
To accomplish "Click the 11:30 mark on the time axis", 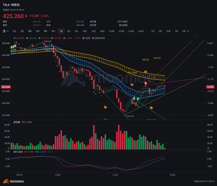I will [x=115, y=175].
